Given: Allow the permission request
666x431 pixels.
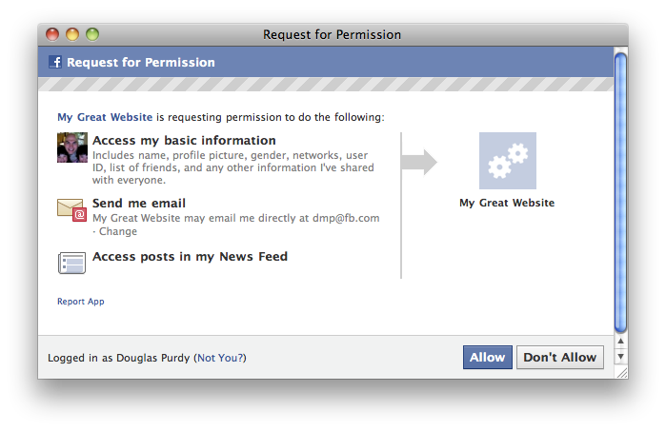Looking at the screenshot, I should click(x=488, y=357).
